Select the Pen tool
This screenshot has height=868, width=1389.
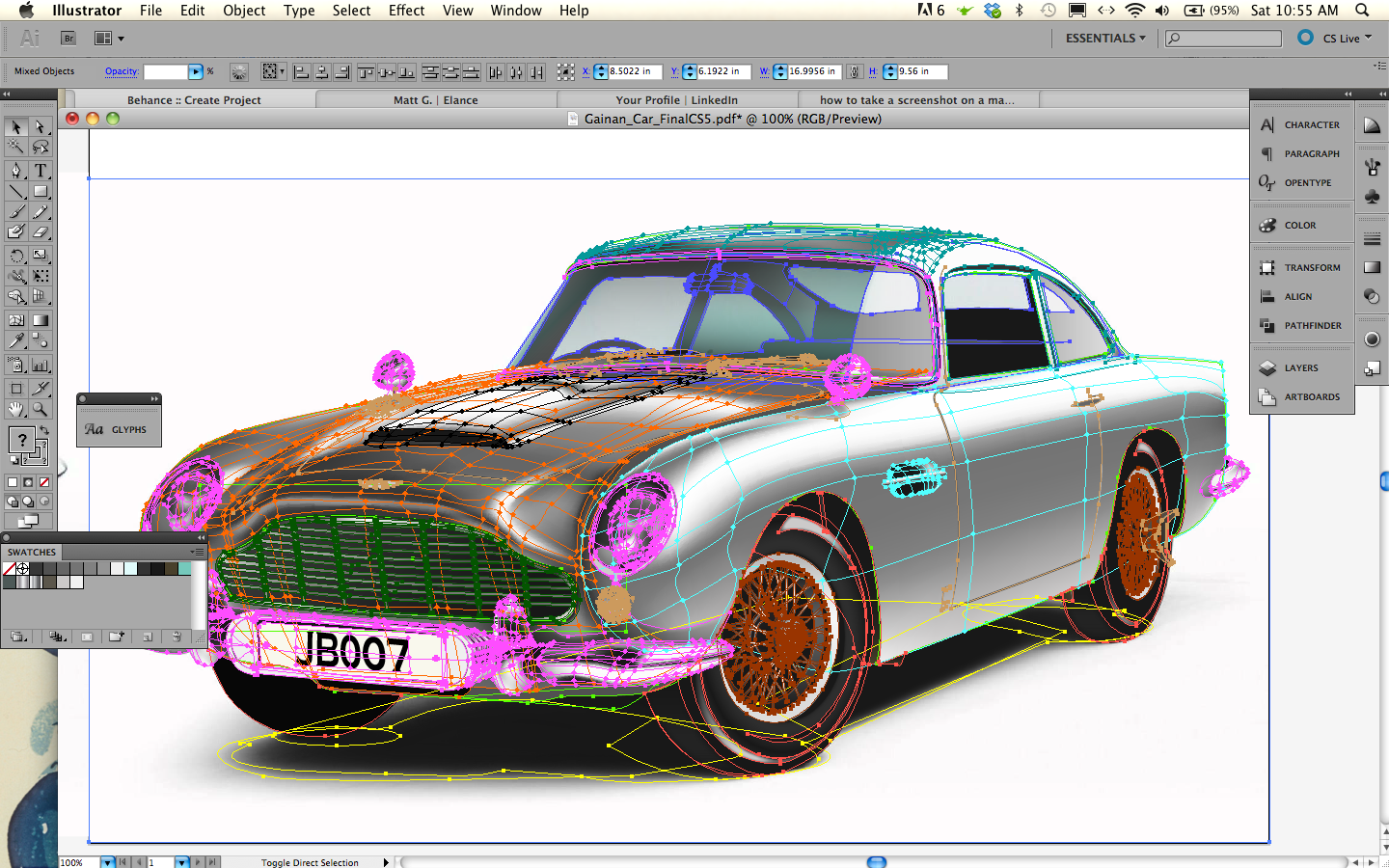[16, 171]
